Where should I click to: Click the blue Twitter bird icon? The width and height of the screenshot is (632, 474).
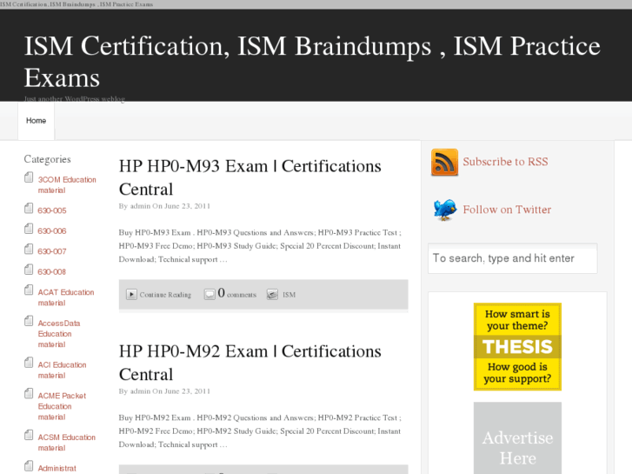[x=445, y=210]
